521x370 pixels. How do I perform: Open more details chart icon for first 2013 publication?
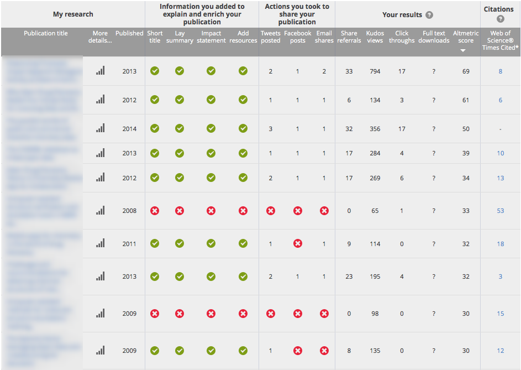tap(100, 71)
